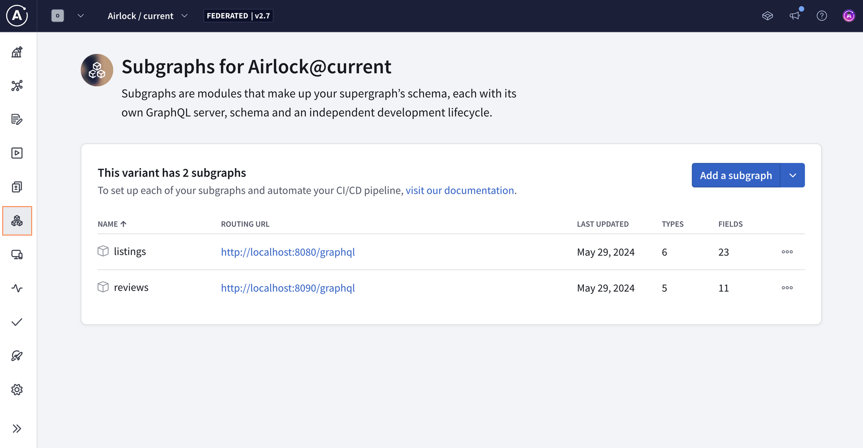View the Changelog via the sidebar icon
The width and height of the screenshot is (863, 448).
17,119
